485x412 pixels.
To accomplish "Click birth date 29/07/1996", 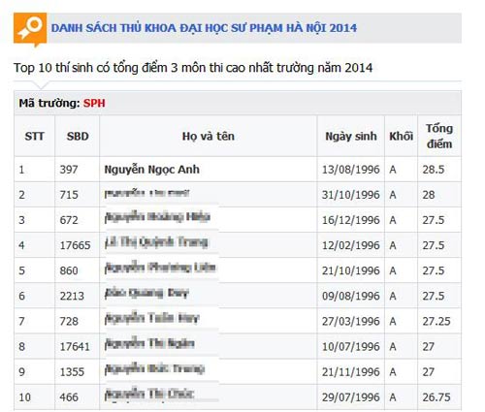I will pos(350,397).
